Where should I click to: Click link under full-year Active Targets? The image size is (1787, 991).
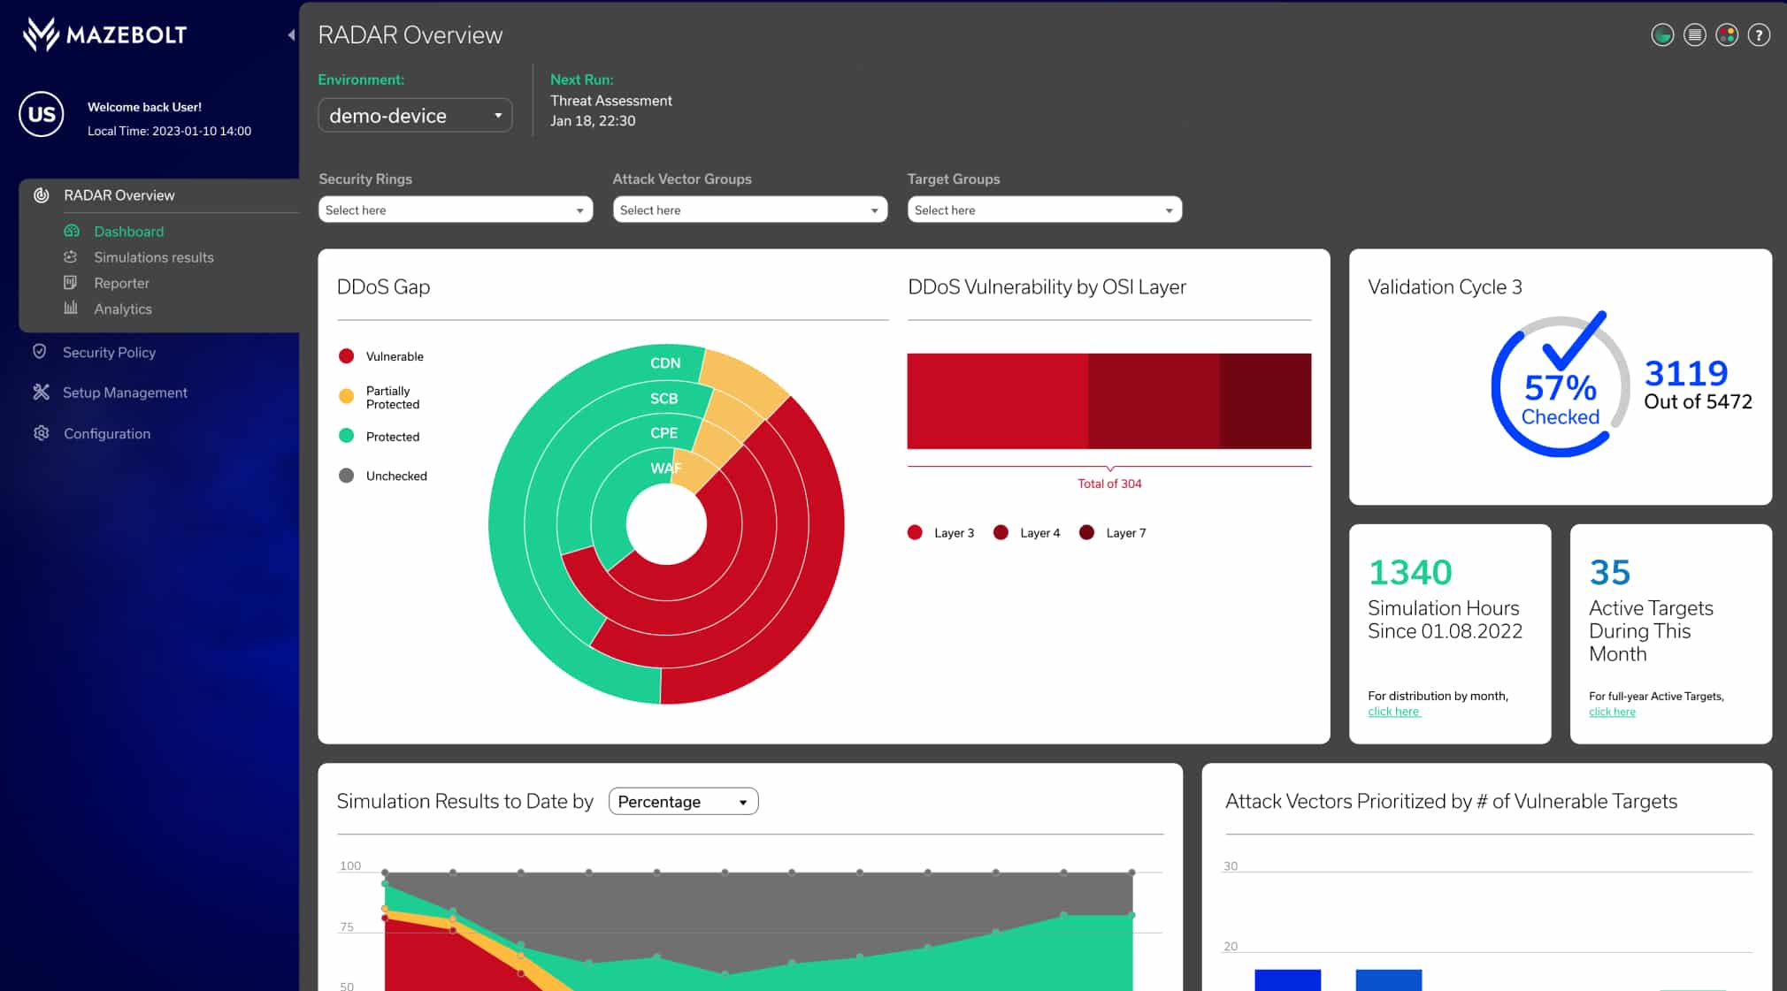click(x=1612, y=712)
